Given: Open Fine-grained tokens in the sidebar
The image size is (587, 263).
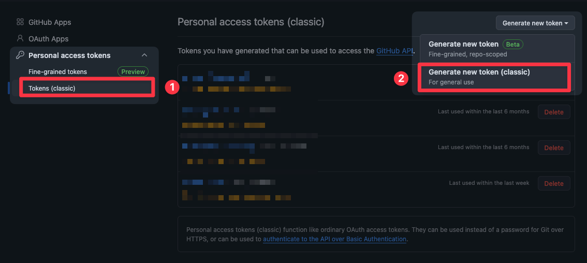Looking at the screenshot, I should (57, 72).
